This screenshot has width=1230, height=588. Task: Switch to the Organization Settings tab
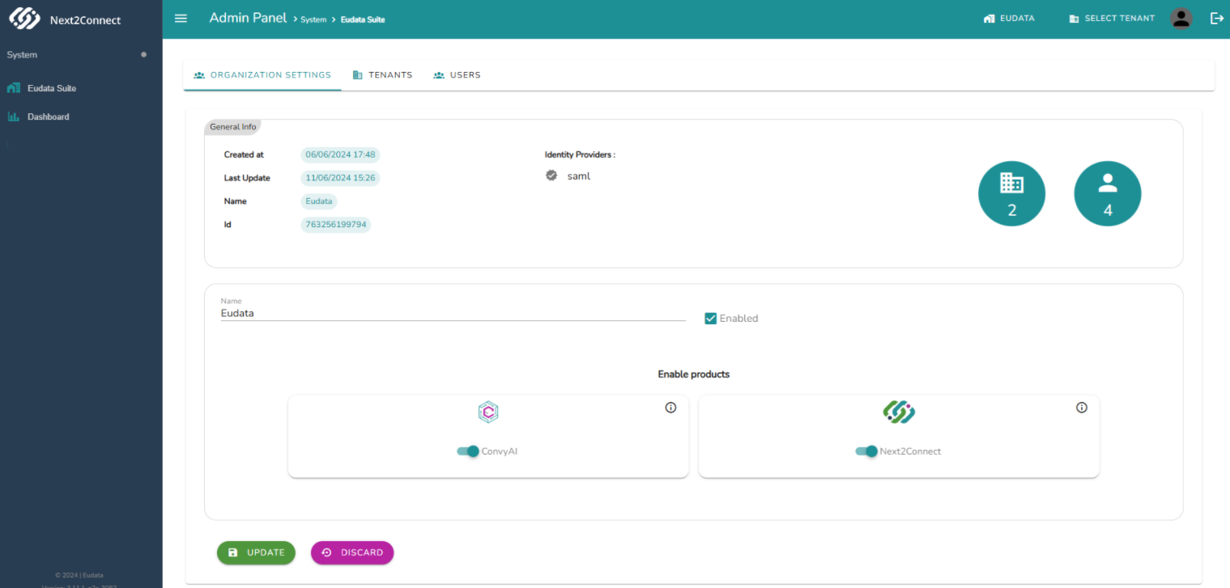click(x=262, y=75)
